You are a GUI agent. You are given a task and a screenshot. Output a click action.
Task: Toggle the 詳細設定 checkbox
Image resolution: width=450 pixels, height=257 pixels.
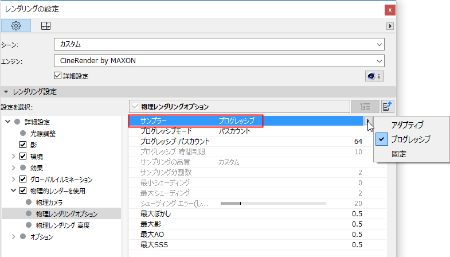[58, 76]
